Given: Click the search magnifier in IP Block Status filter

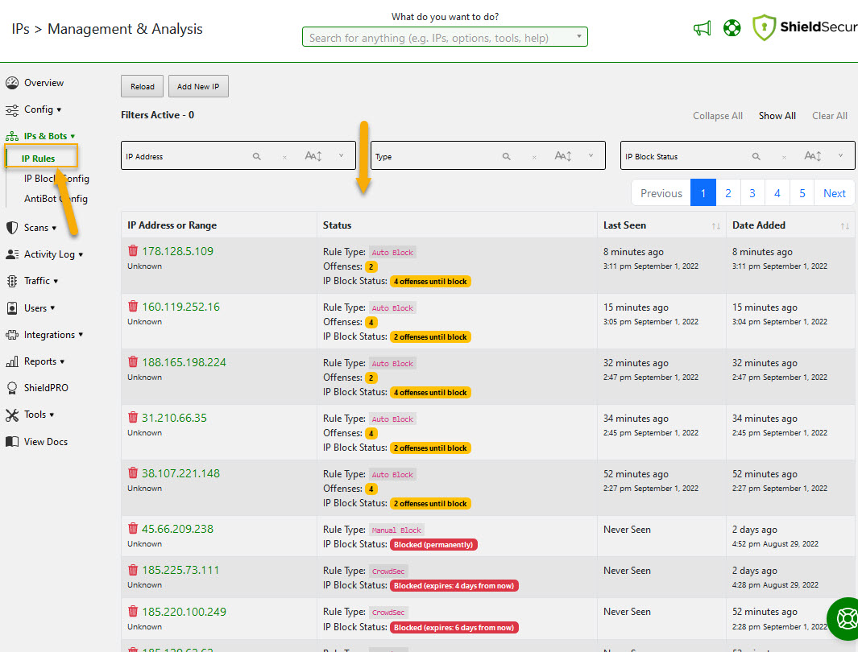Looking at the screenshot, I should [756, 156].
